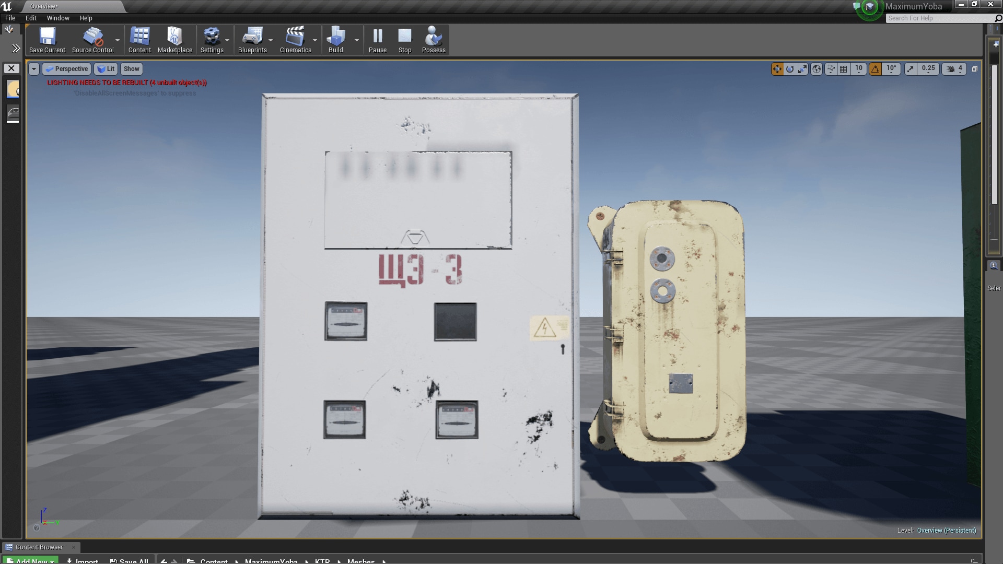Change the camera speed value
Image resolution: width=1003 pixels, height=564 pixels.
pos(961,69)
